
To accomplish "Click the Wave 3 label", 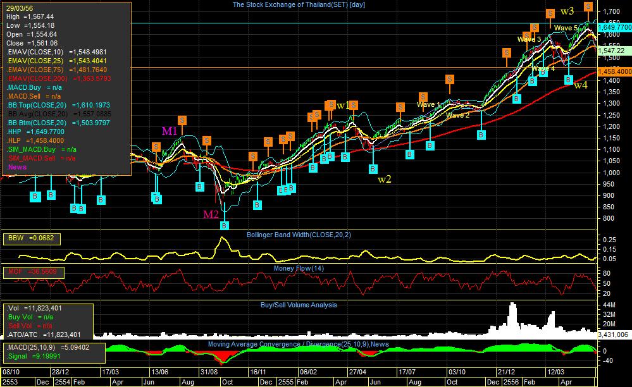I will click(x=529, y=39).
